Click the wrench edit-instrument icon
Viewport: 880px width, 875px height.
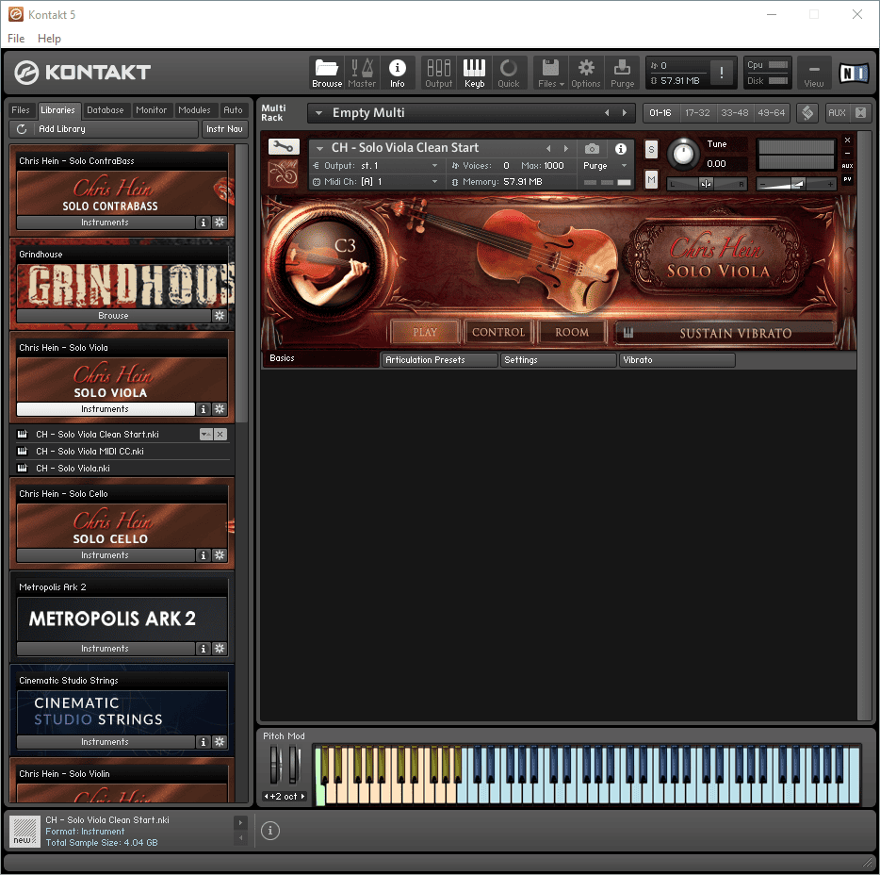point(284,147)
